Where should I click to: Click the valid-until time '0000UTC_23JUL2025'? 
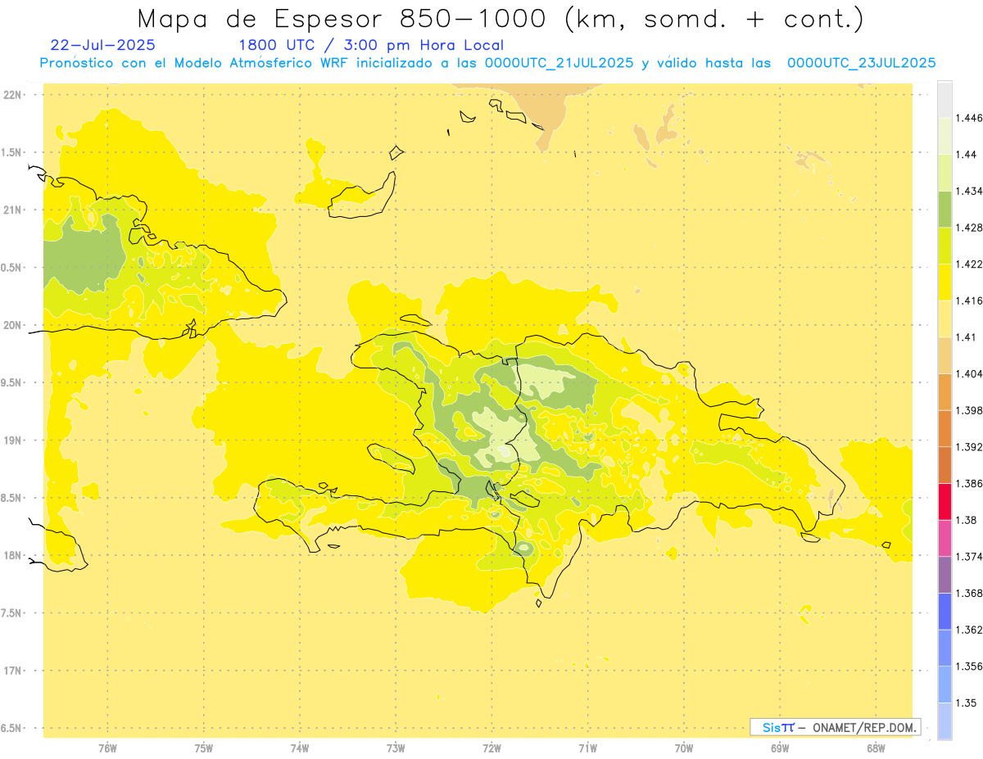pos(862,63)
